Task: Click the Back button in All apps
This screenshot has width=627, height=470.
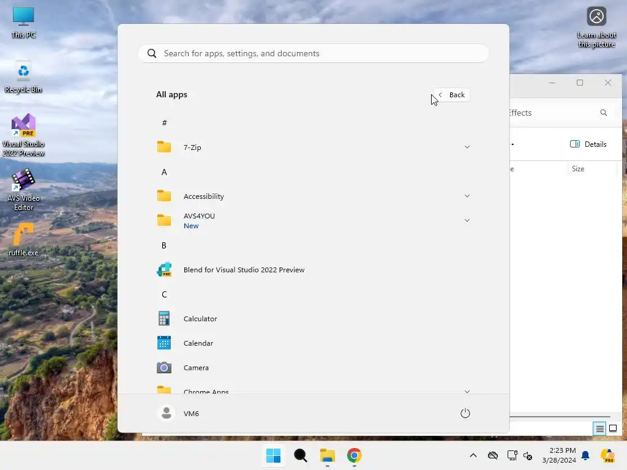Action: point(451,95)
